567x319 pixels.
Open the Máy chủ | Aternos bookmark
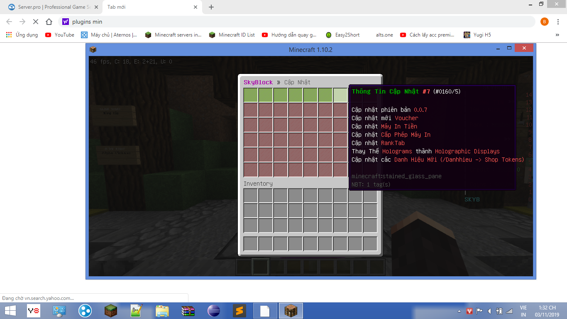point(109,35)
